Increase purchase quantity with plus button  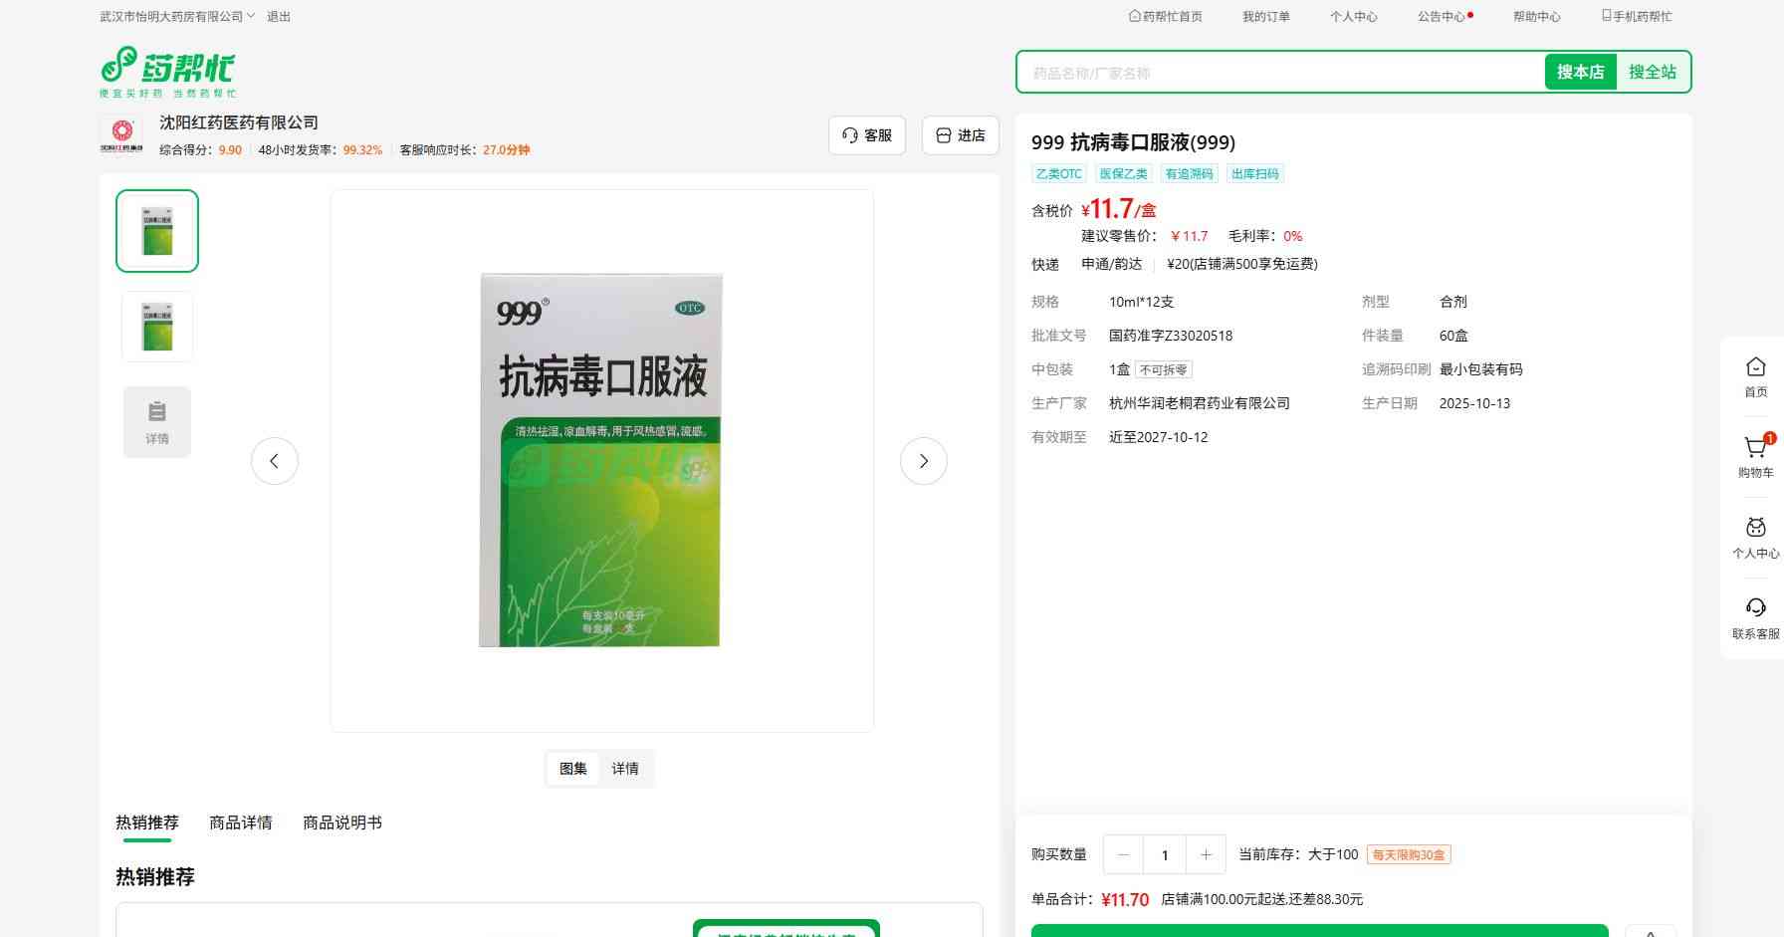coord(1206,854)
